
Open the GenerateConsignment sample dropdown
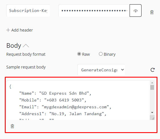click(x=101, y=70)
